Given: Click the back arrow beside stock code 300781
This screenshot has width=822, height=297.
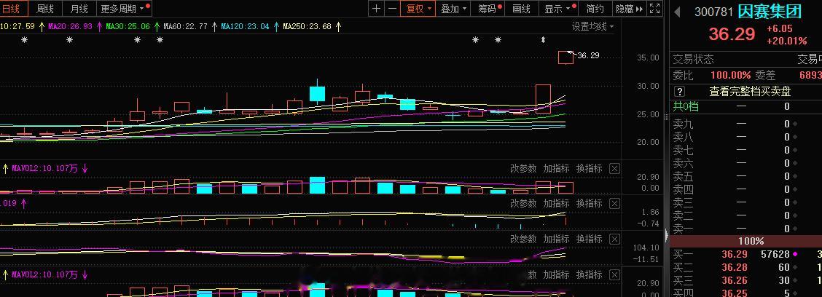Looking at the screenshot, I should pyautogui.click(x=677, y=12).
